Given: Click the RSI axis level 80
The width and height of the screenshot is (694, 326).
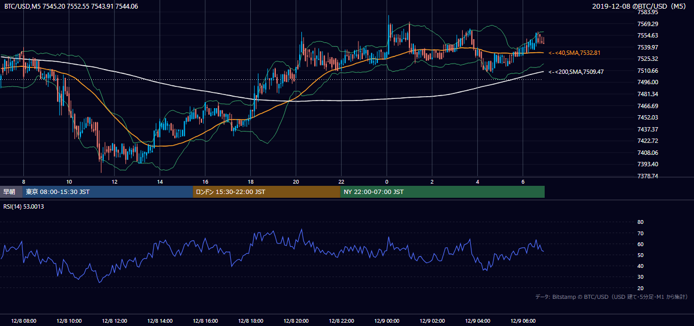Looking at the screenshot, I should (640, 222).
